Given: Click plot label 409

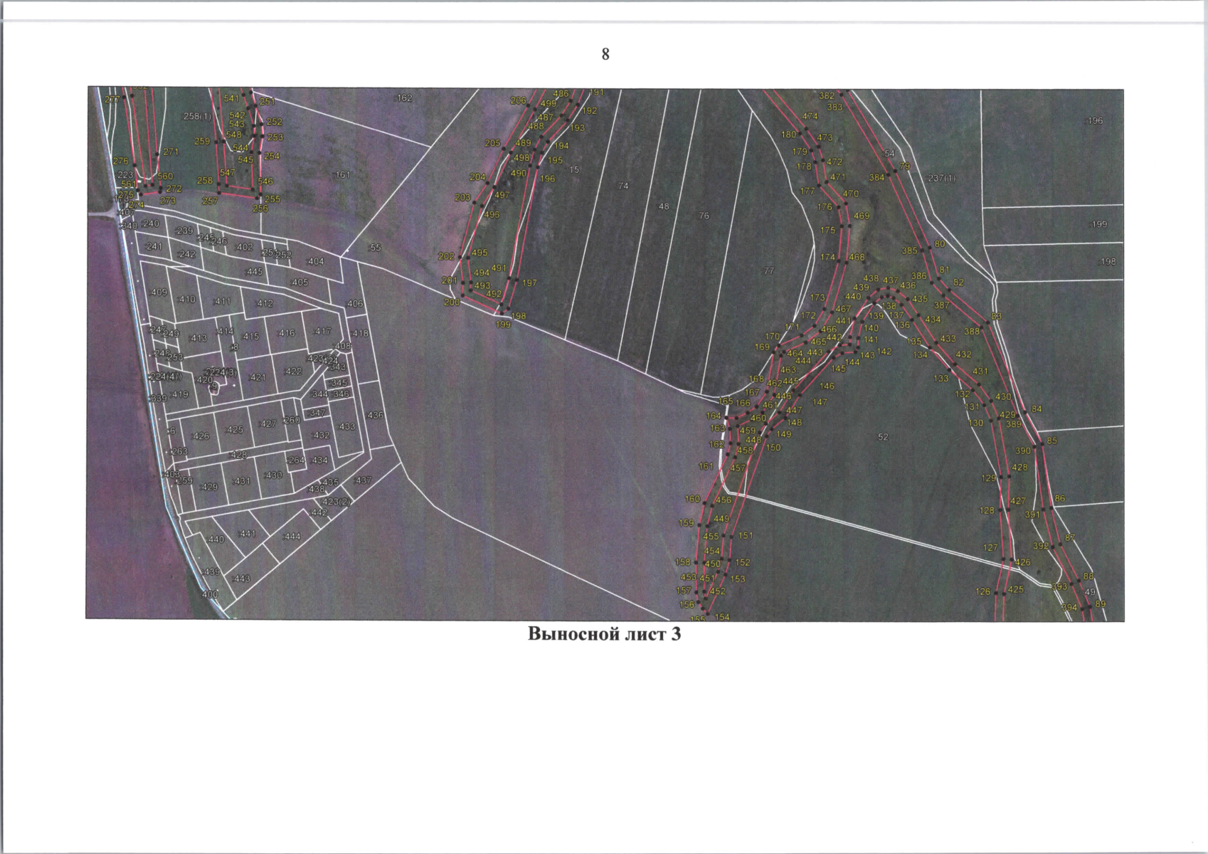Looking at the screenshot, I should click(159, 292).
